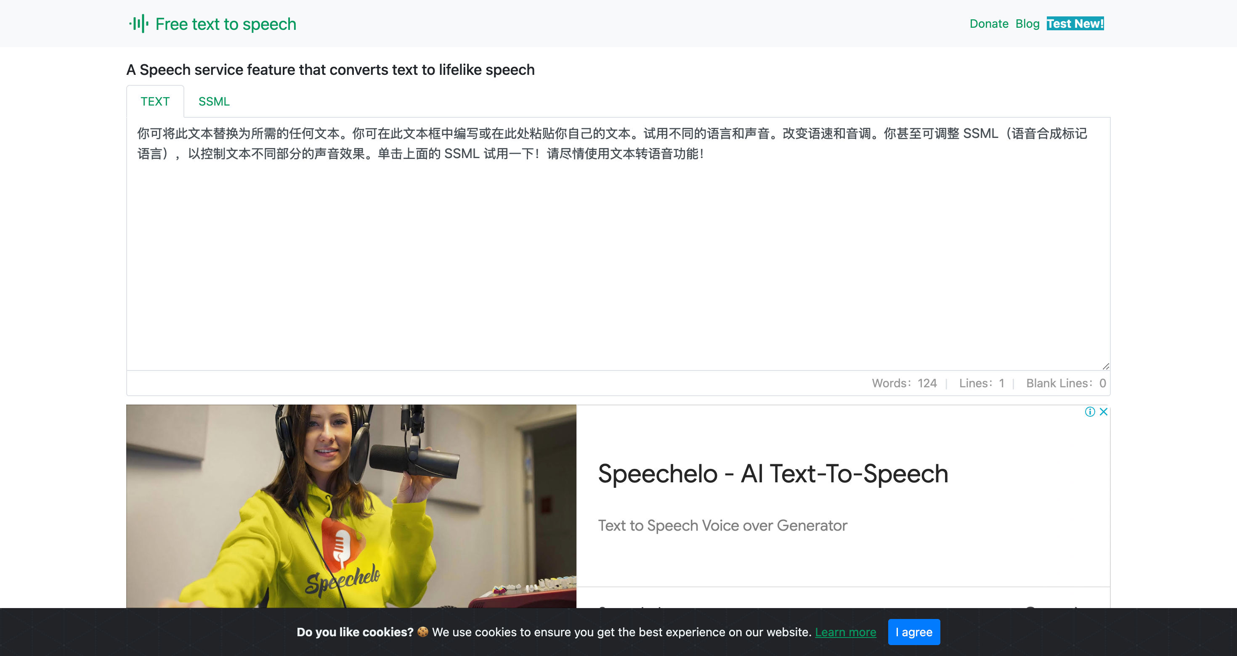Viewport: 1237px width, 656px height.
Task: Open the Donate link
Action: click(989, 24)
